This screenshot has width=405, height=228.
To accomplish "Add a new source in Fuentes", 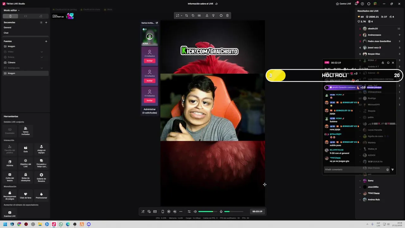I will click(x=46, y=41).
